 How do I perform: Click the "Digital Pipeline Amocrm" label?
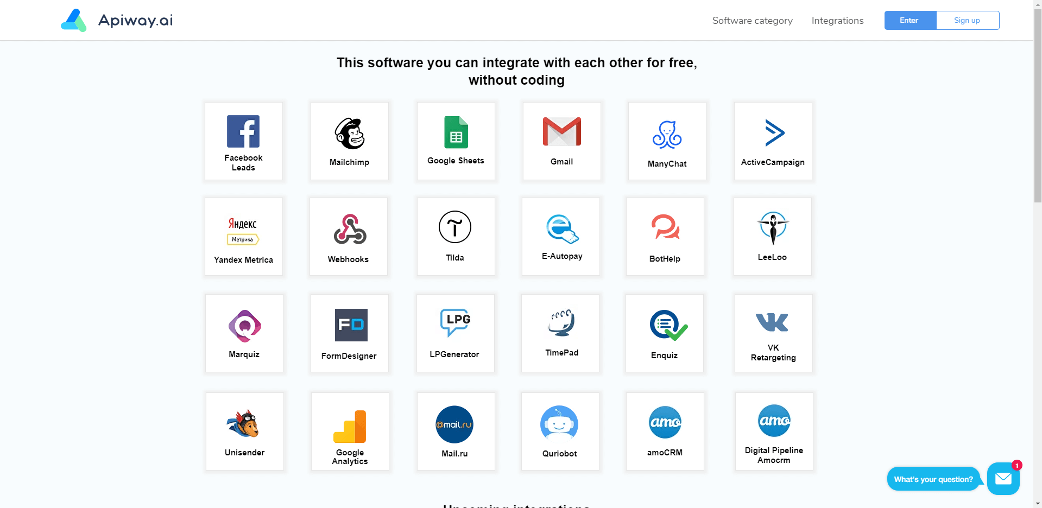pos(774,455)
